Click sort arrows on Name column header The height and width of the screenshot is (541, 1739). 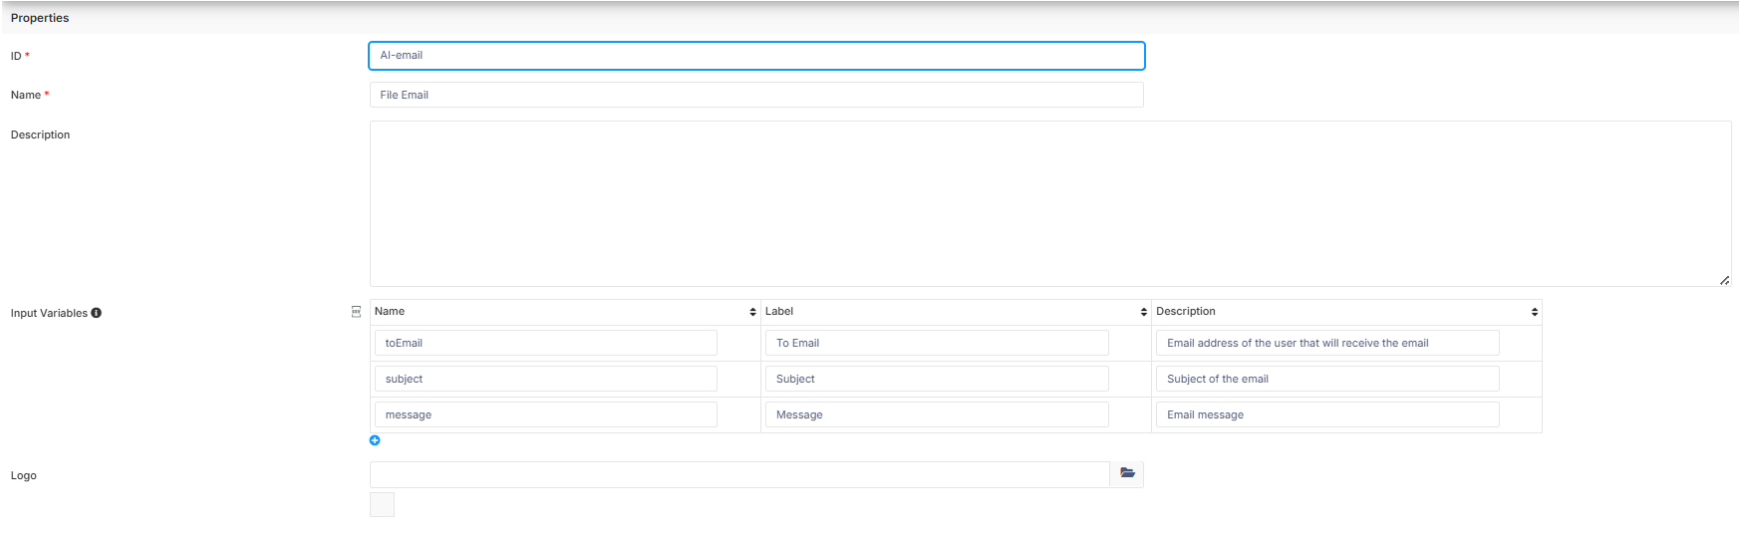(x=752, y=312)
